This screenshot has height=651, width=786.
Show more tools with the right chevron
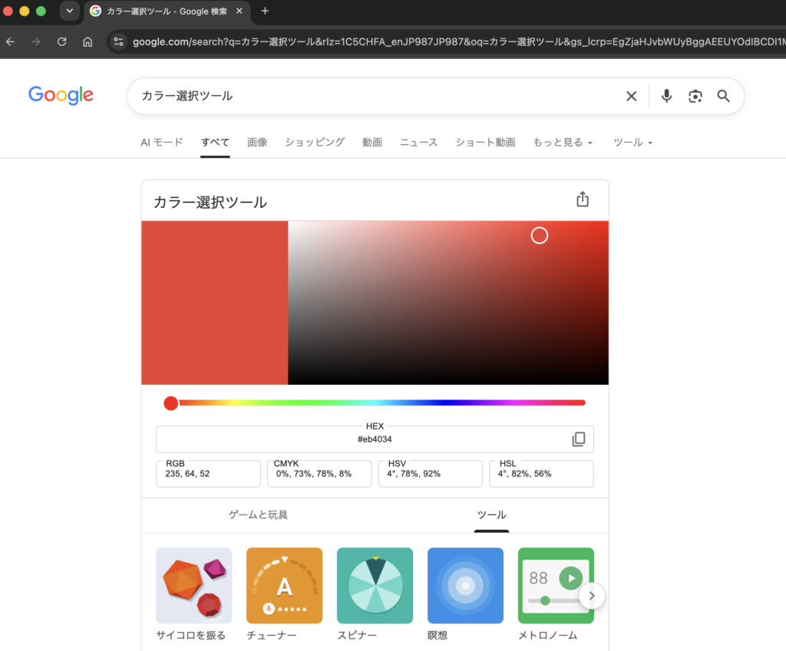(592, 596)
